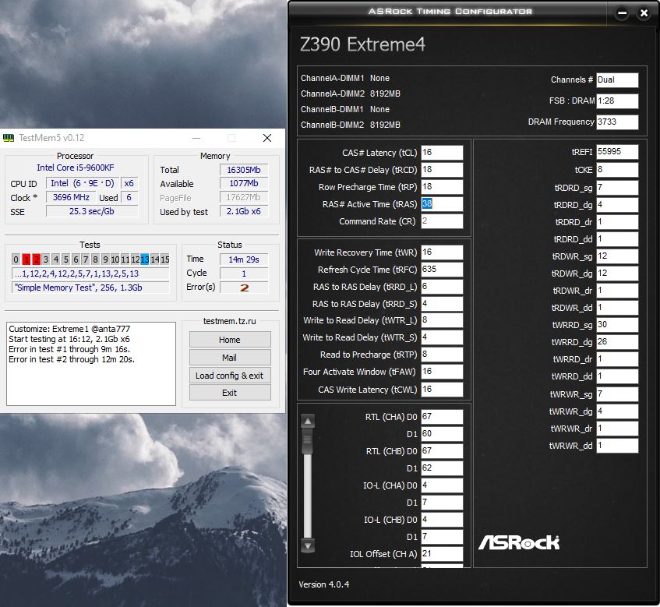The height and width of the screenshot is (607, 660).
Task: Click the Error(s) count value
Action: pyautogui.click(x=244, y=288)
